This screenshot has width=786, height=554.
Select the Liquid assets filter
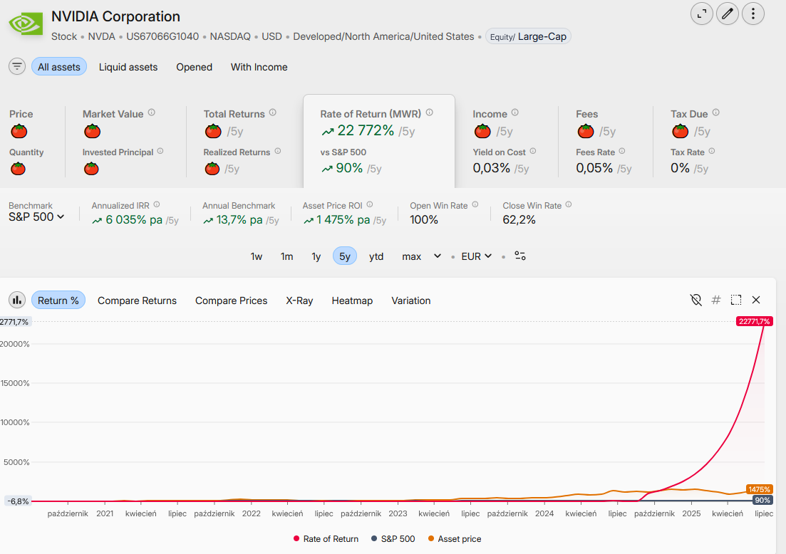tap(128, 67)
